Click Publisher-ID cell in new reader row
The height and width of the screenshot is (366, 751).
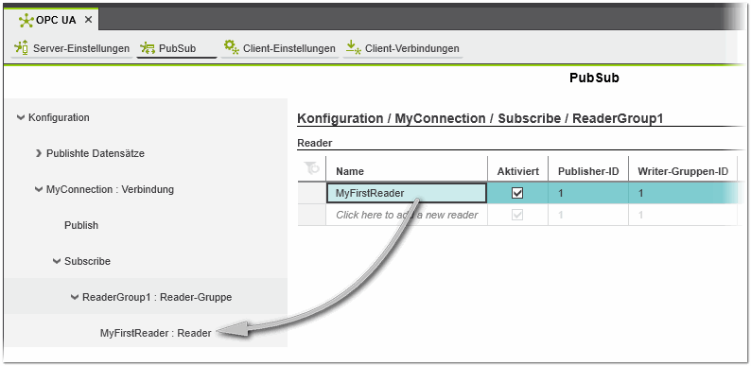click(588, 215)
